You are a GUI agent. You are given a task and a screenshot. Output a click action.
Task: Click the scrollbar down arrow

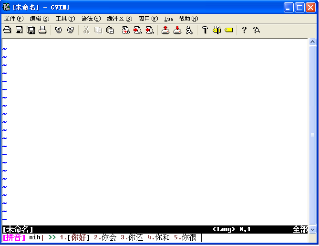point(313,230)
